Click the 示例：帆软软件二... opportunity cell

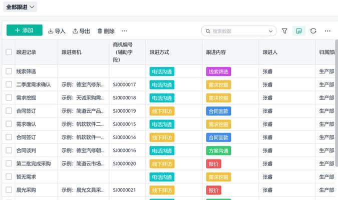(83, 124)
